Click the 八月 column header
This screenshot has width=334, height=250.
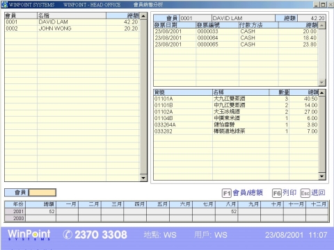tap(227, 204)
